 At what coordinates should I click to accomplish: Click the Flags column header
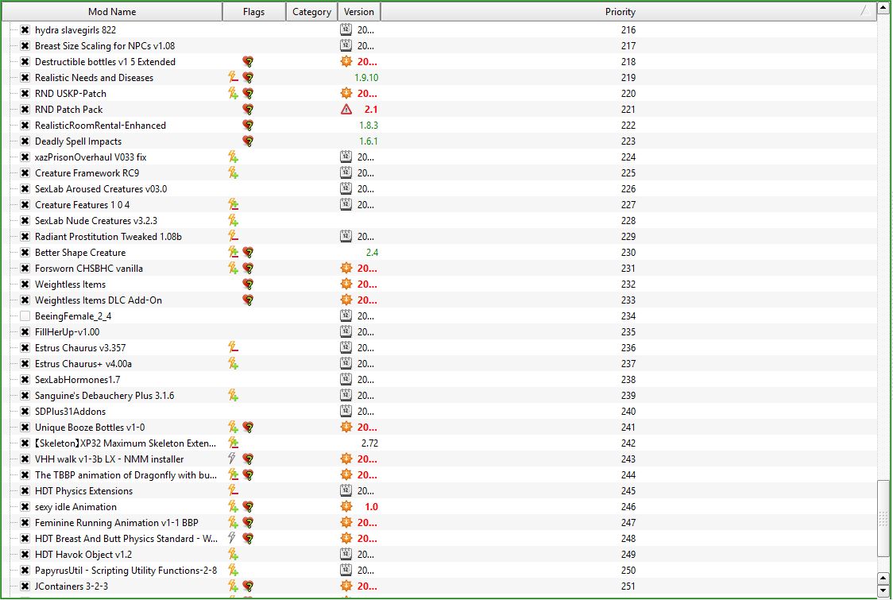[x=254, y=12]
